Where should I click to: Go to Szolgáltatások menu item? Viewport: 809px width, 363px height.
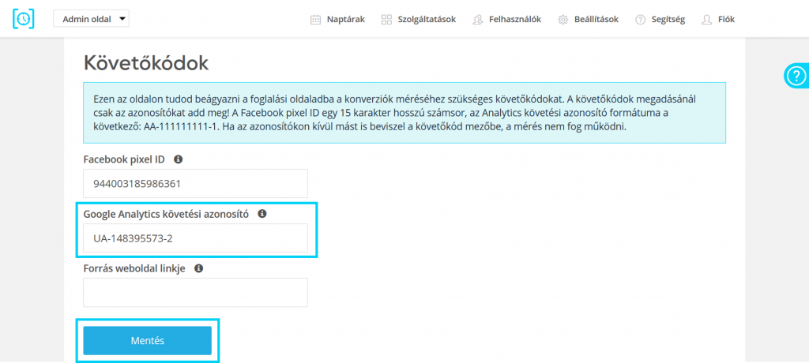pos(419,20)
